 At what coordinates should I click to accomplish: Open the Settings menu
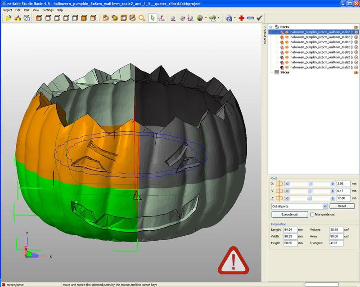click(x=48, y=9)
